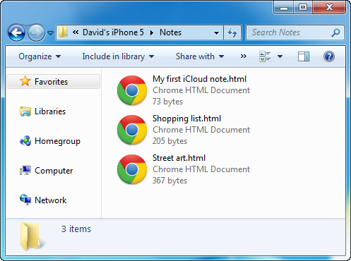Open the Organize menu
The image size is (351, 261).
coord(40,56)
